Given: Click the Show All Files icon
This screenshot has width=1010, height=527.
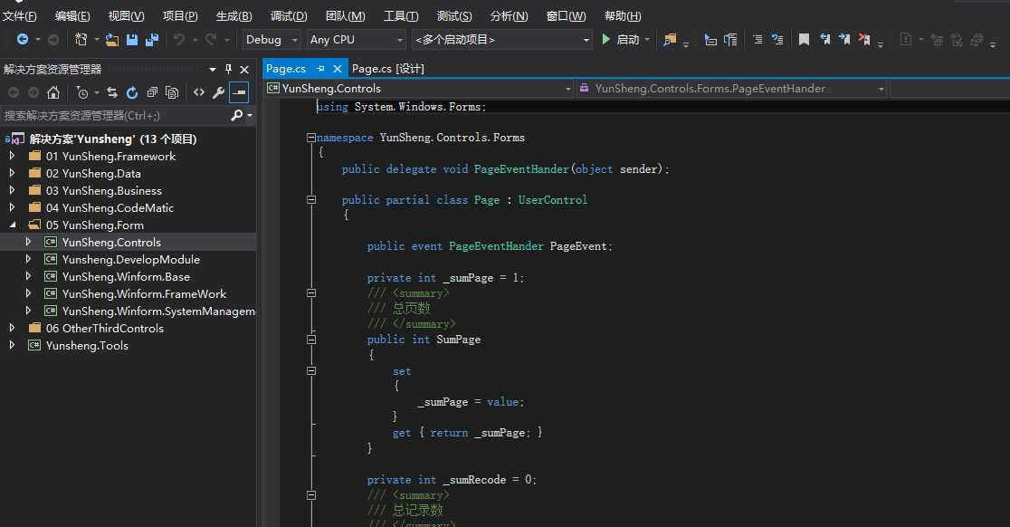Looking at the screenshot, I should coord(172,92).
